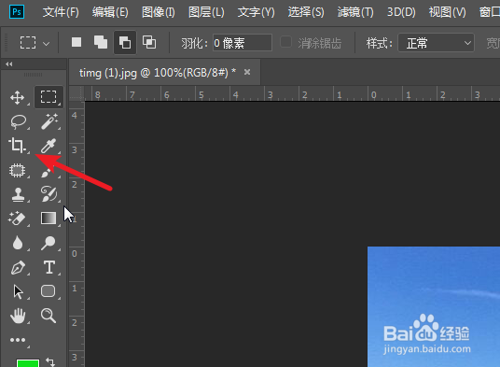Select the Brush tool
This screenshot has height=367, width=500.
[48, 173]
